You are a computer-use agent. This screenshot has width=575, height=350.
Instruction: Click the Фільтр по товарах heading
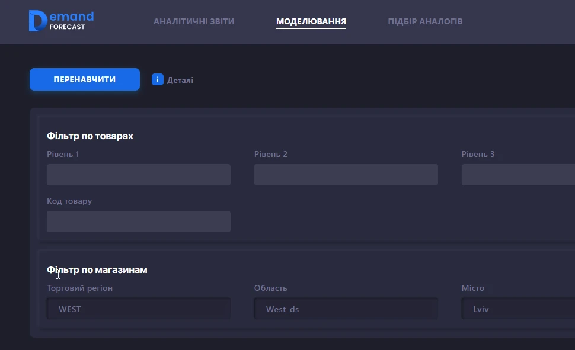tap(90, 136)
